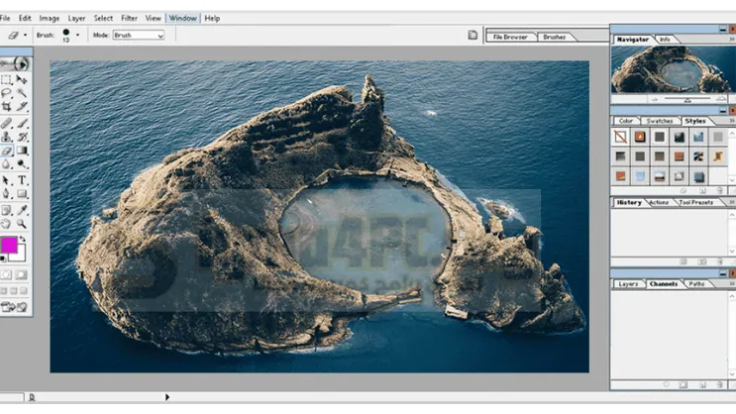Switch to Standard Mode editing
The width and height of the screenshot is (736, 414).
(6, 274)
